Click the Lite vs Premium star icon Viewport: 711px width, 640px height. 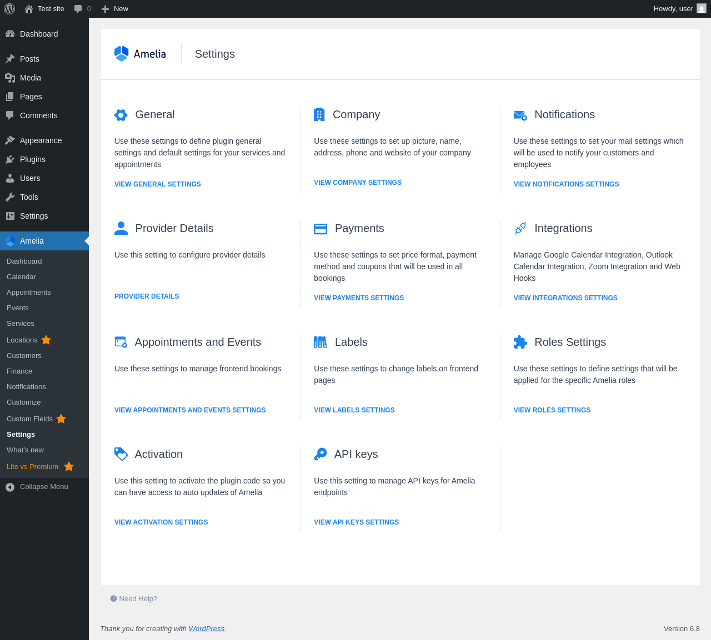(x=69, y=466)
